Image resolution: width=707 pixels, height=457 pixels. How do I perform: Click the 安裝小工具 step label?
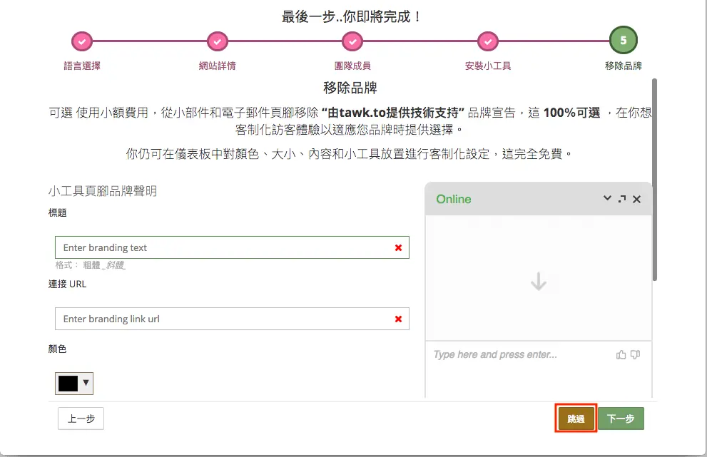488,66
